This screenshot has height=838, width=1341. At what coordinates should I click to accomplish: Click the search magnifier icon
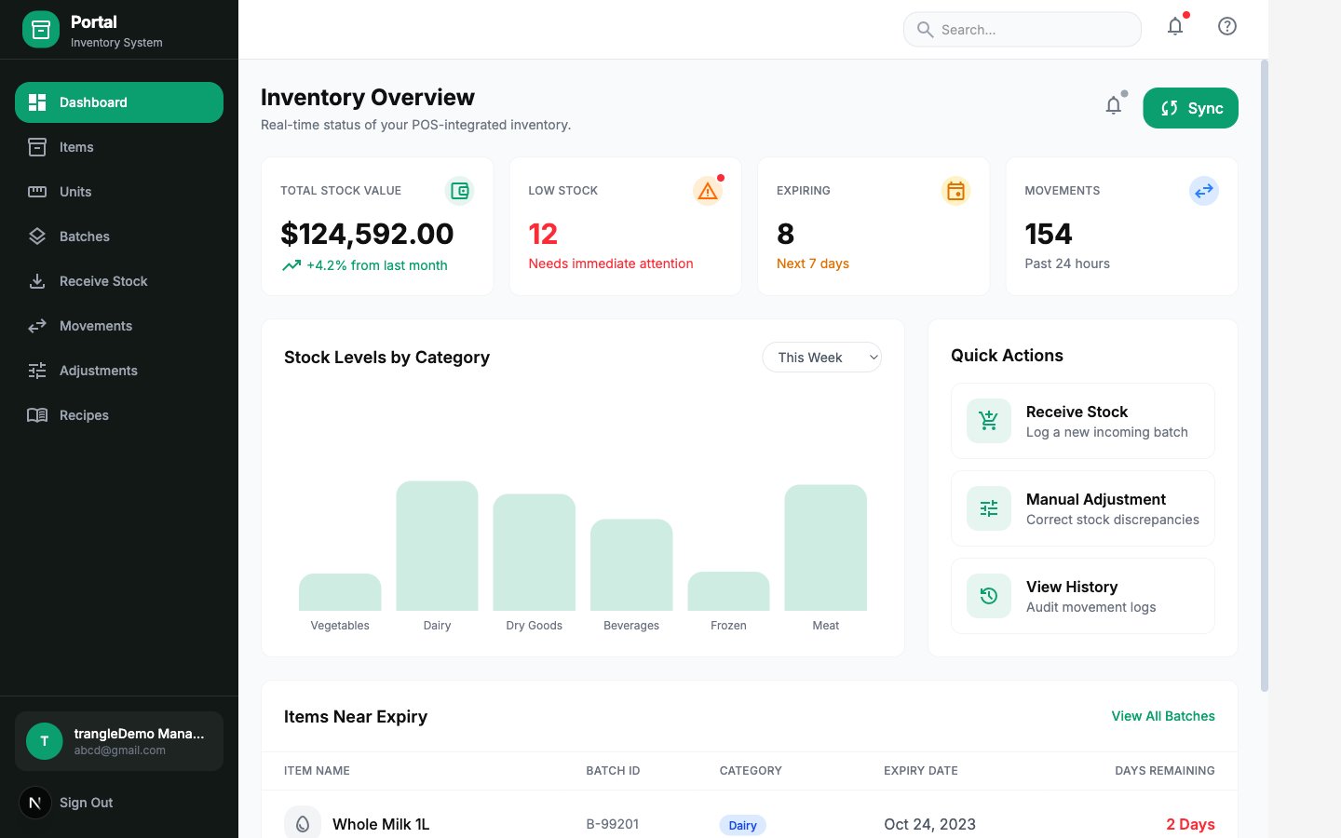click(925, 30)
